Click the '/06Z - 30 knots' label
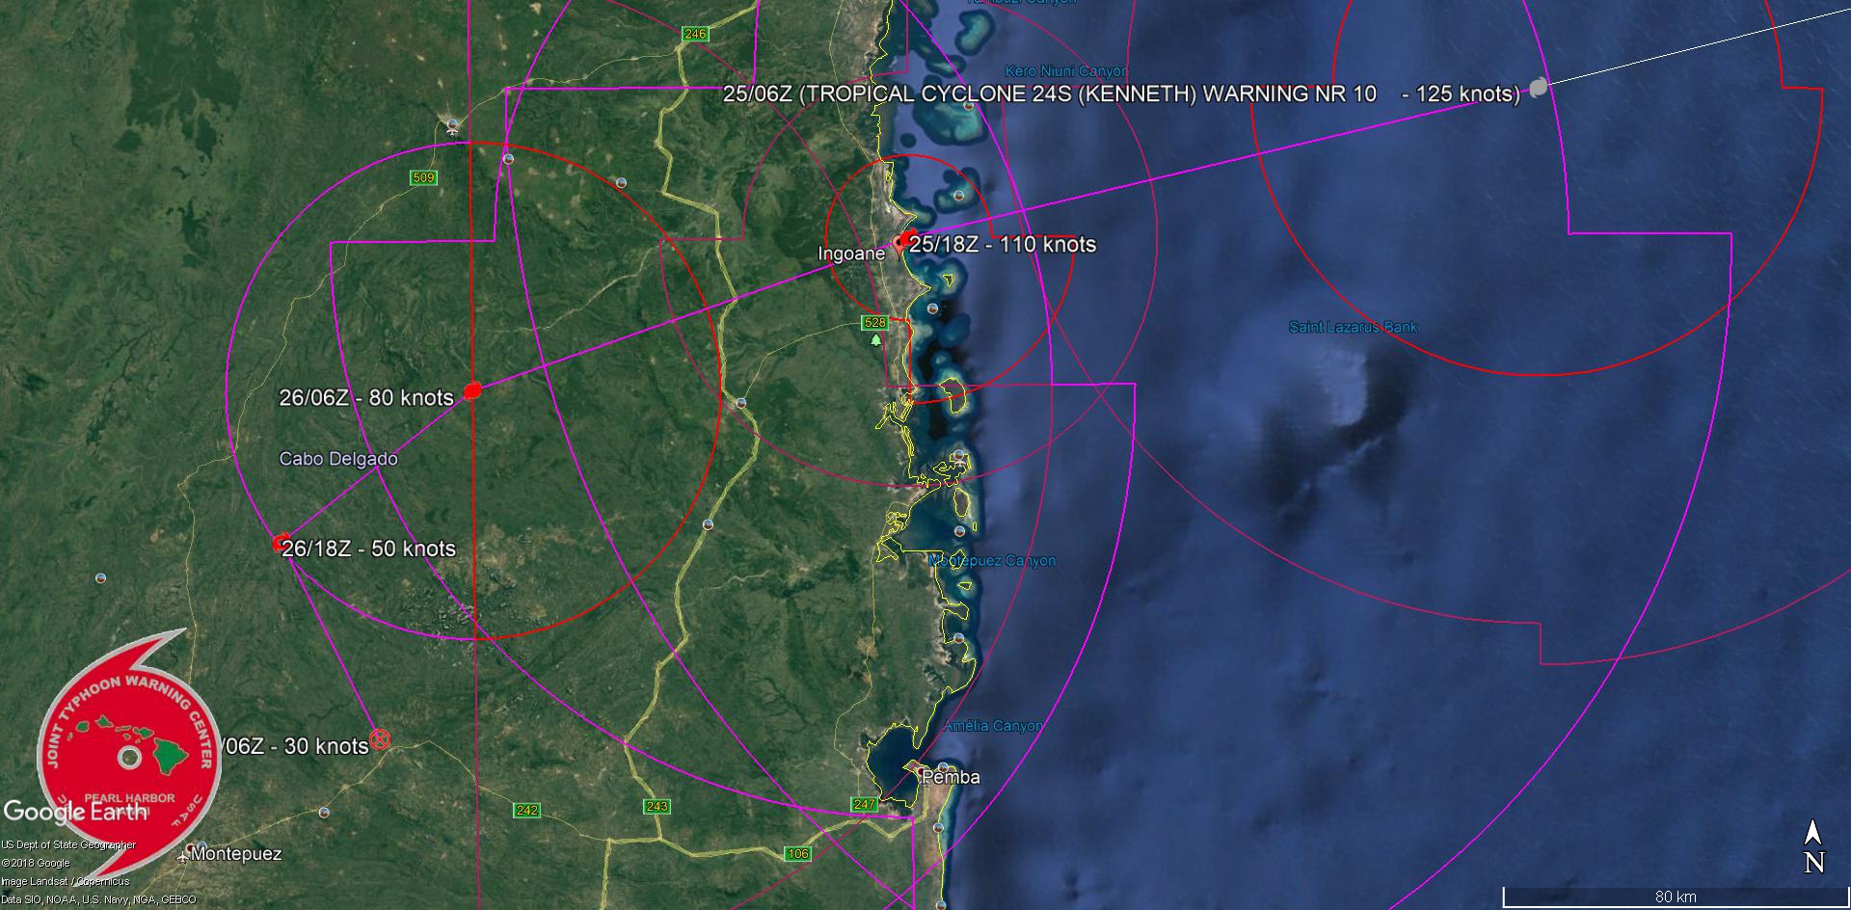The width and height of the screenshot is (1851, 910). click(x=294, y=746)
